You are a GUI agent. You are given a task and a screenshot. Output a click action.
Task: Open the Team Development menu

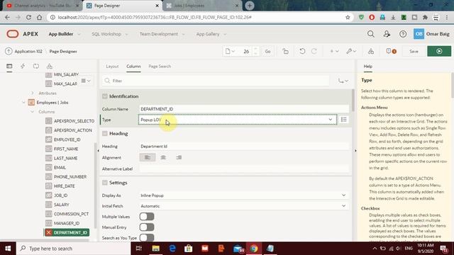click(x=162, y=34)
